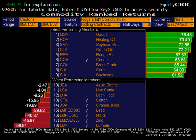
Task: Click the red -45.97 return bar
Action: coord(36,120)
